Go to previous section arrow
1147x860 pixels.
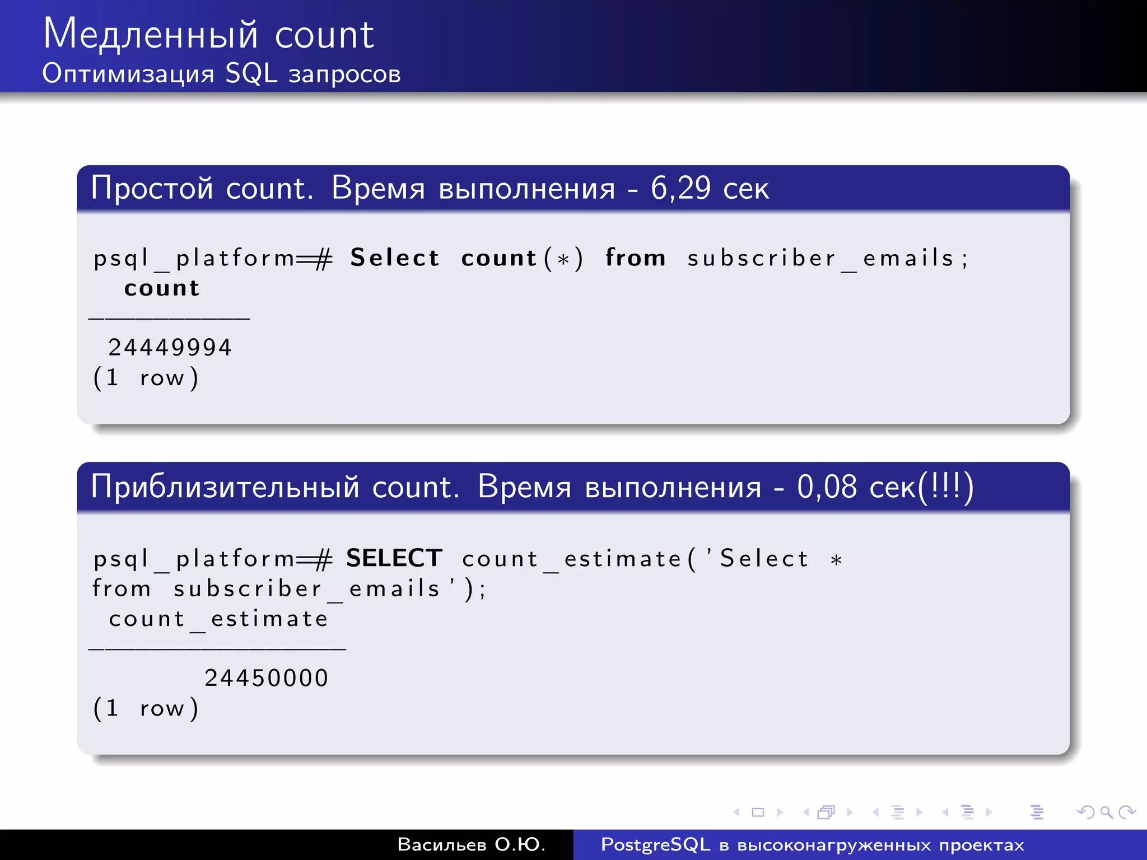click(x=945, y=812)
